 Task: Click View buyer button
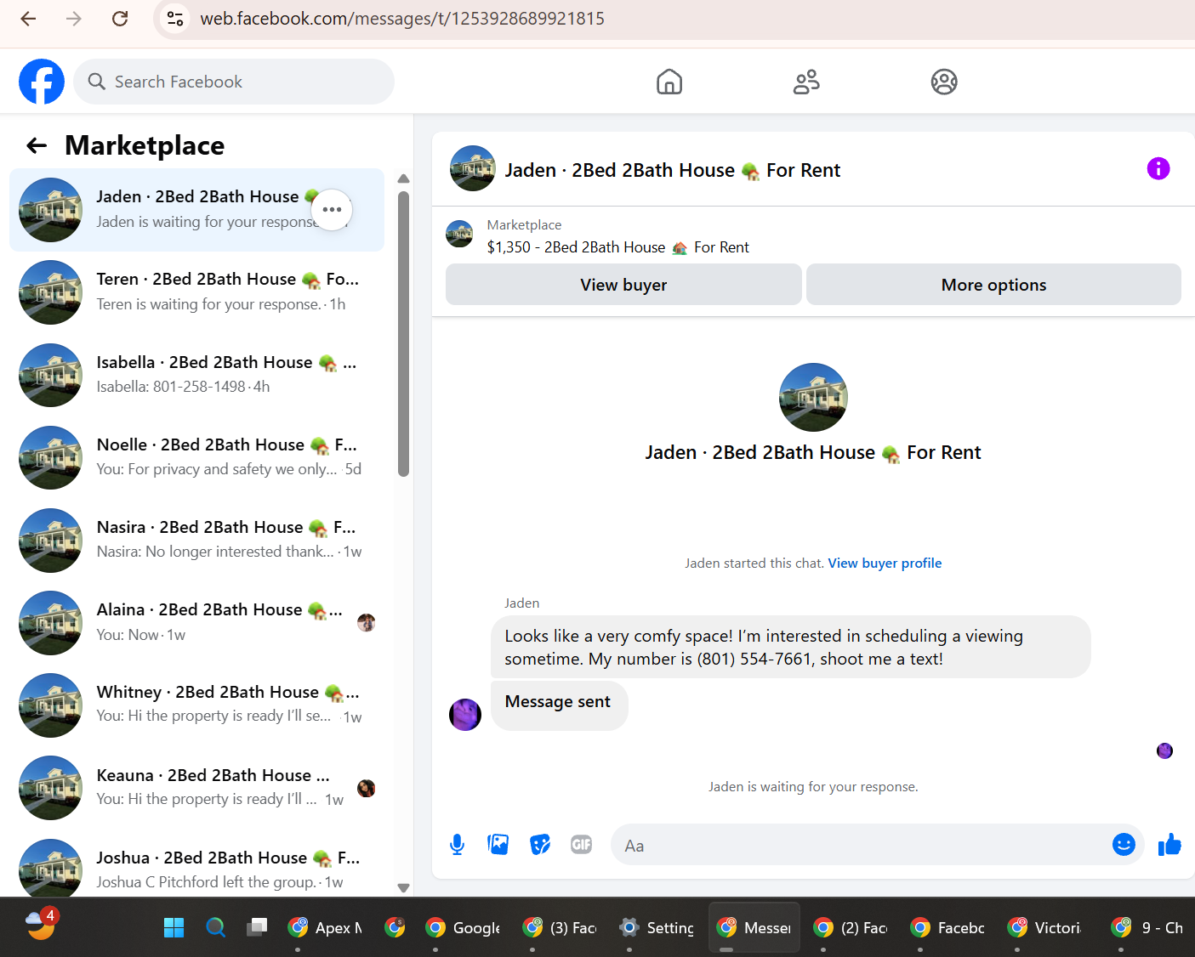623,285
